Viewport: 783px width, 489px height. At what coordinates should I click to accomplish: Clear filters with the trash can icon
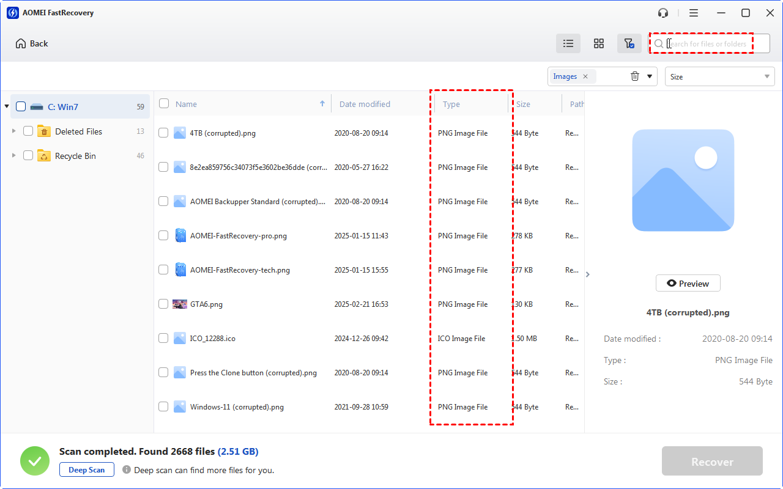[x=635, y=76]
